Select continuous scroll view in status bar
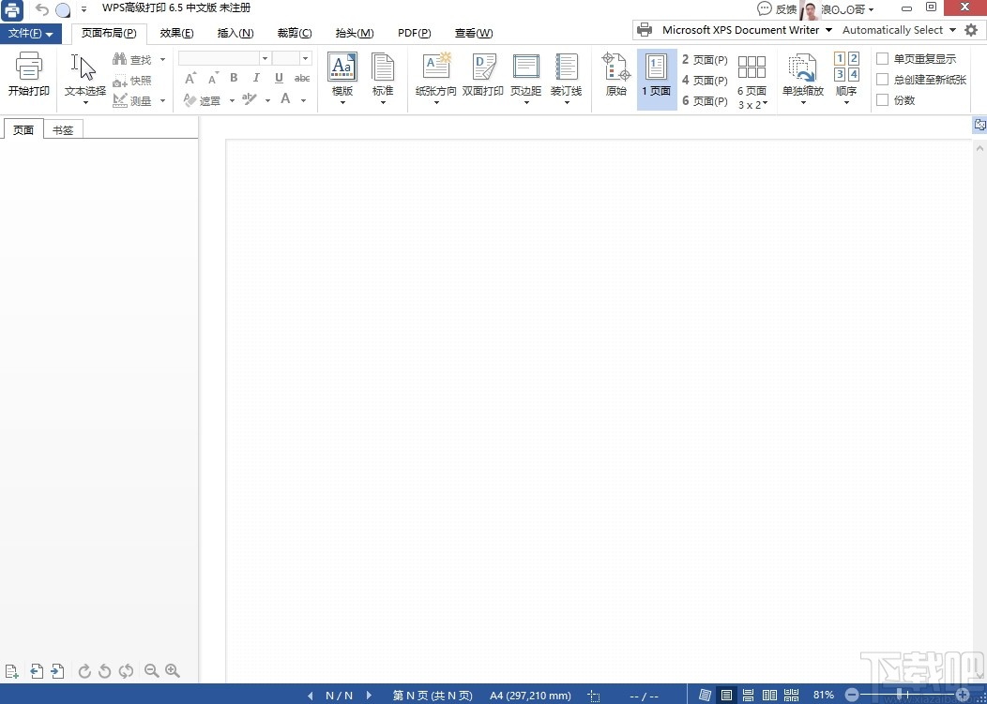Viewport: 987px width, 704px height. 748,696
